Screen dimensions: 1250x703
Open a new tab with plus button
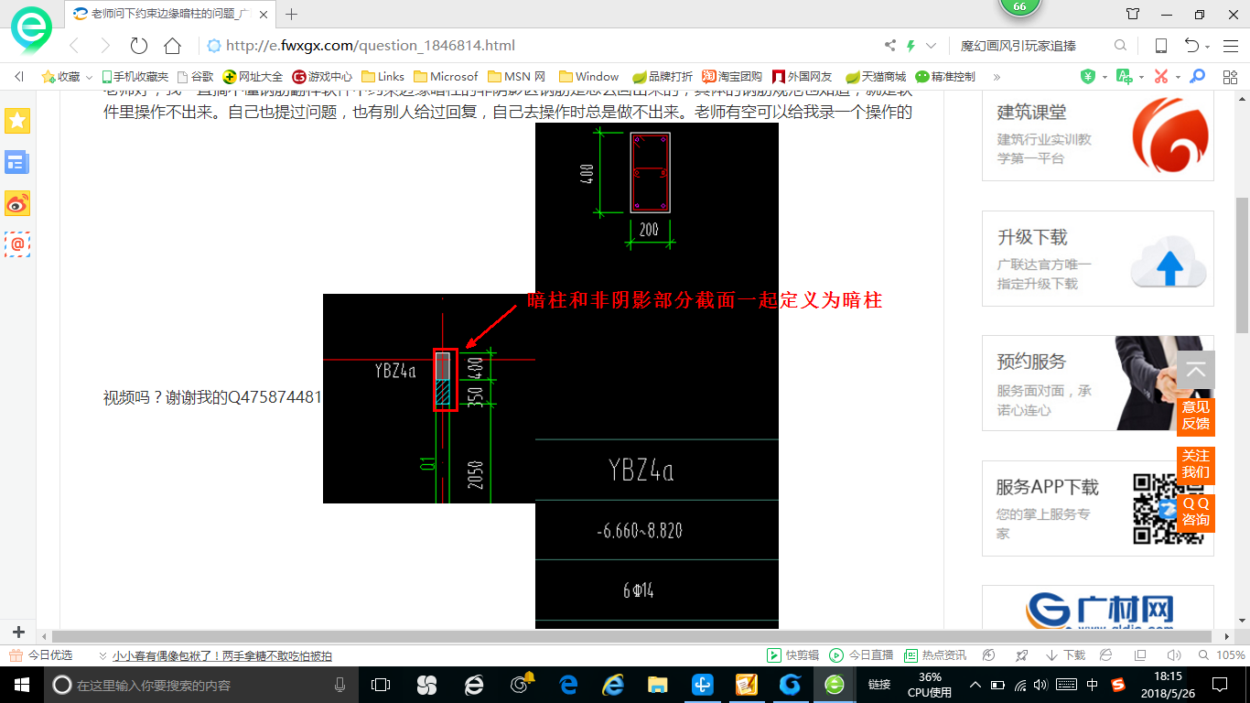[292, 14]
